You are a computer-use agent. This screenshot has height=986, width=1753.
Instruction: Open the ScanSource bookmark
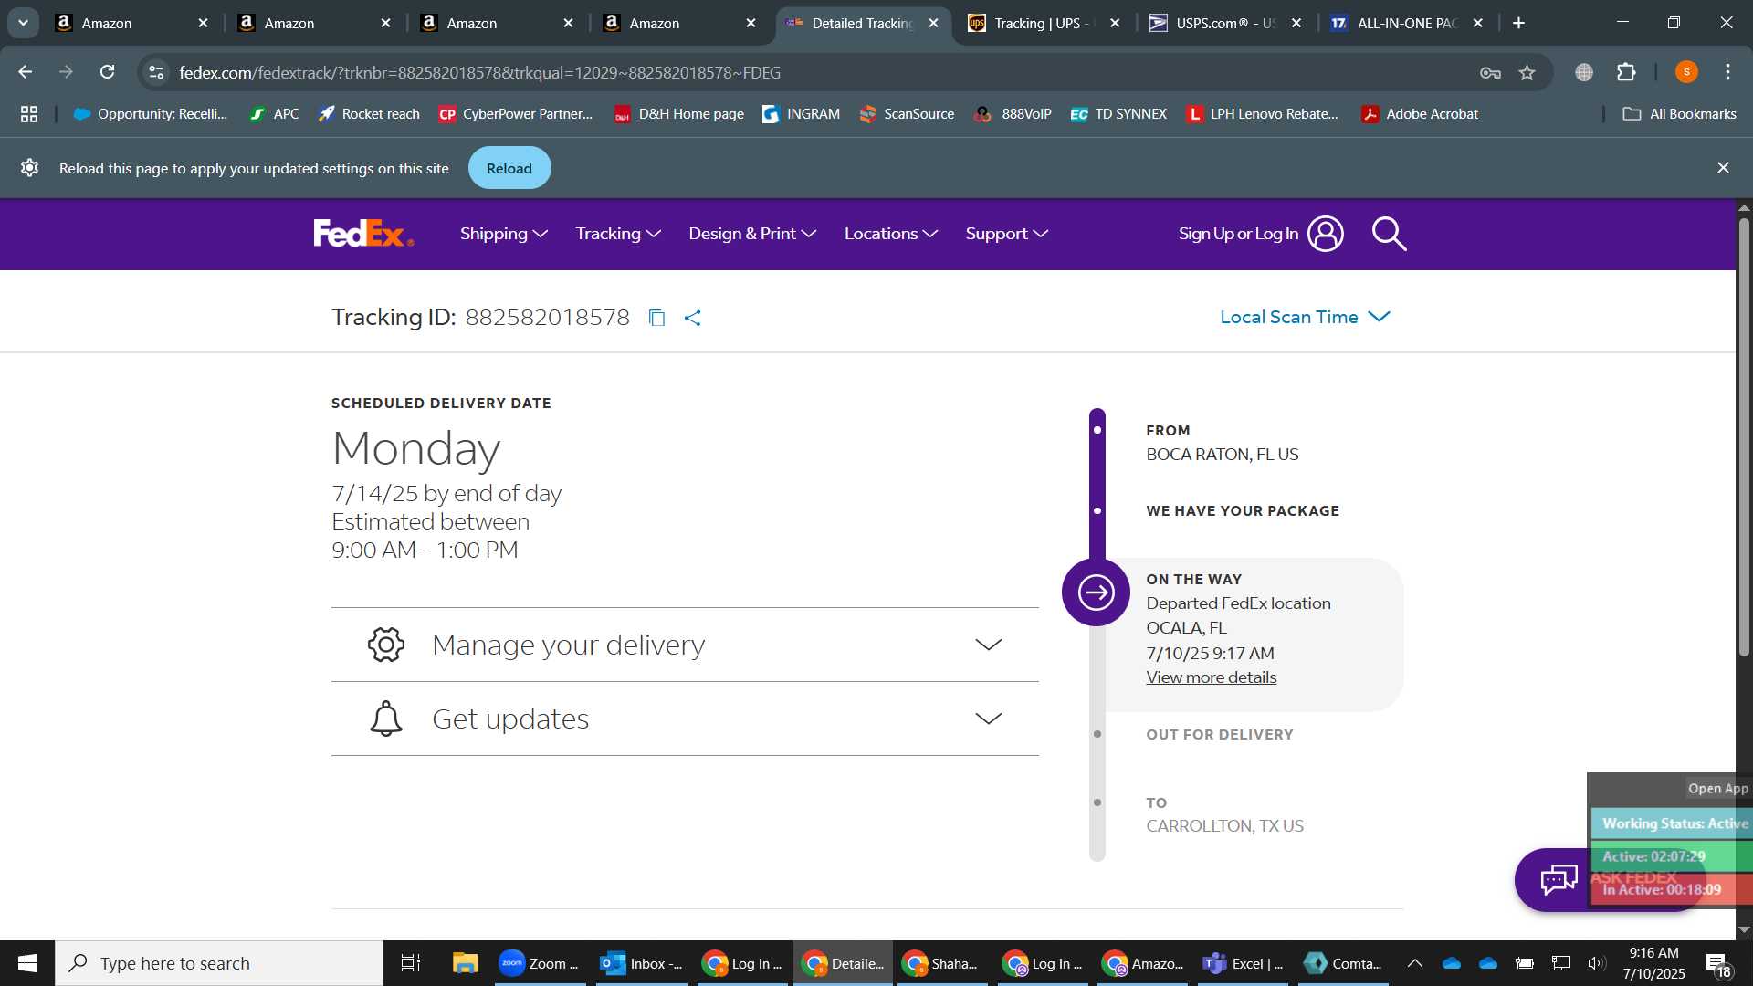[x=907, y=114]
